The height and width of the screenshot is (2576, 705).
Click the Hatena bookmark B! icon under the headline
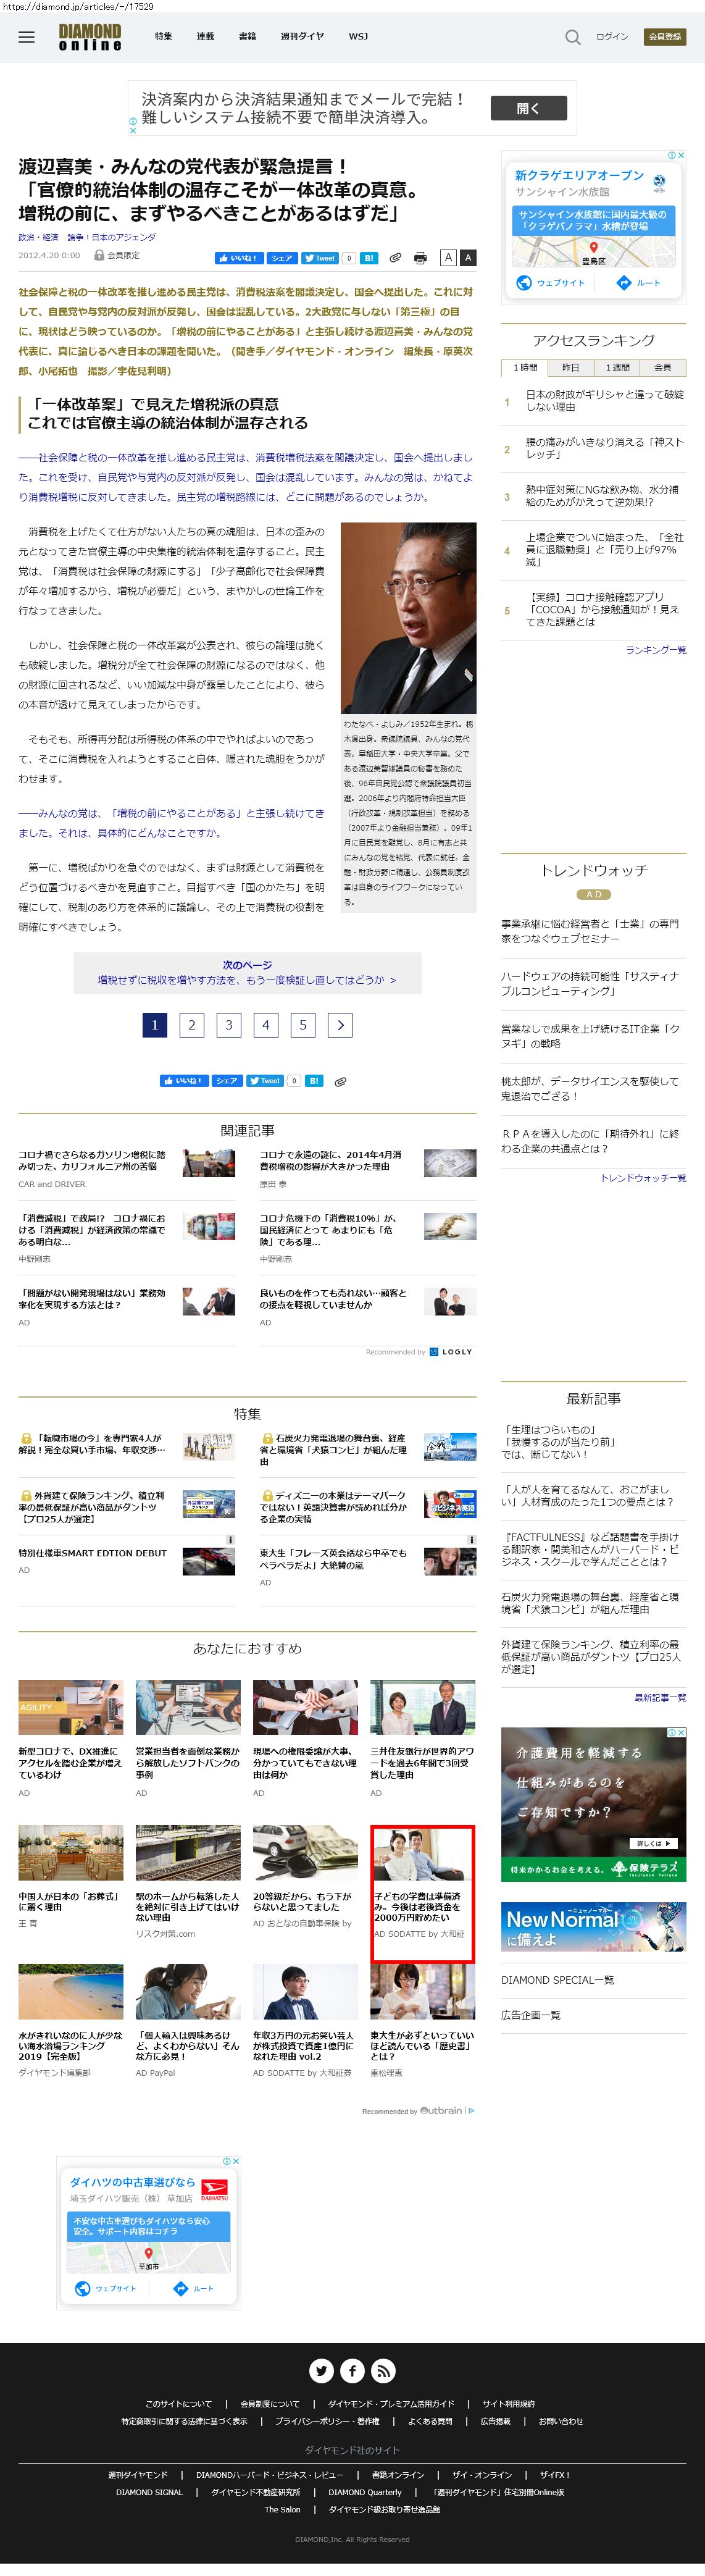coord(369,258)
